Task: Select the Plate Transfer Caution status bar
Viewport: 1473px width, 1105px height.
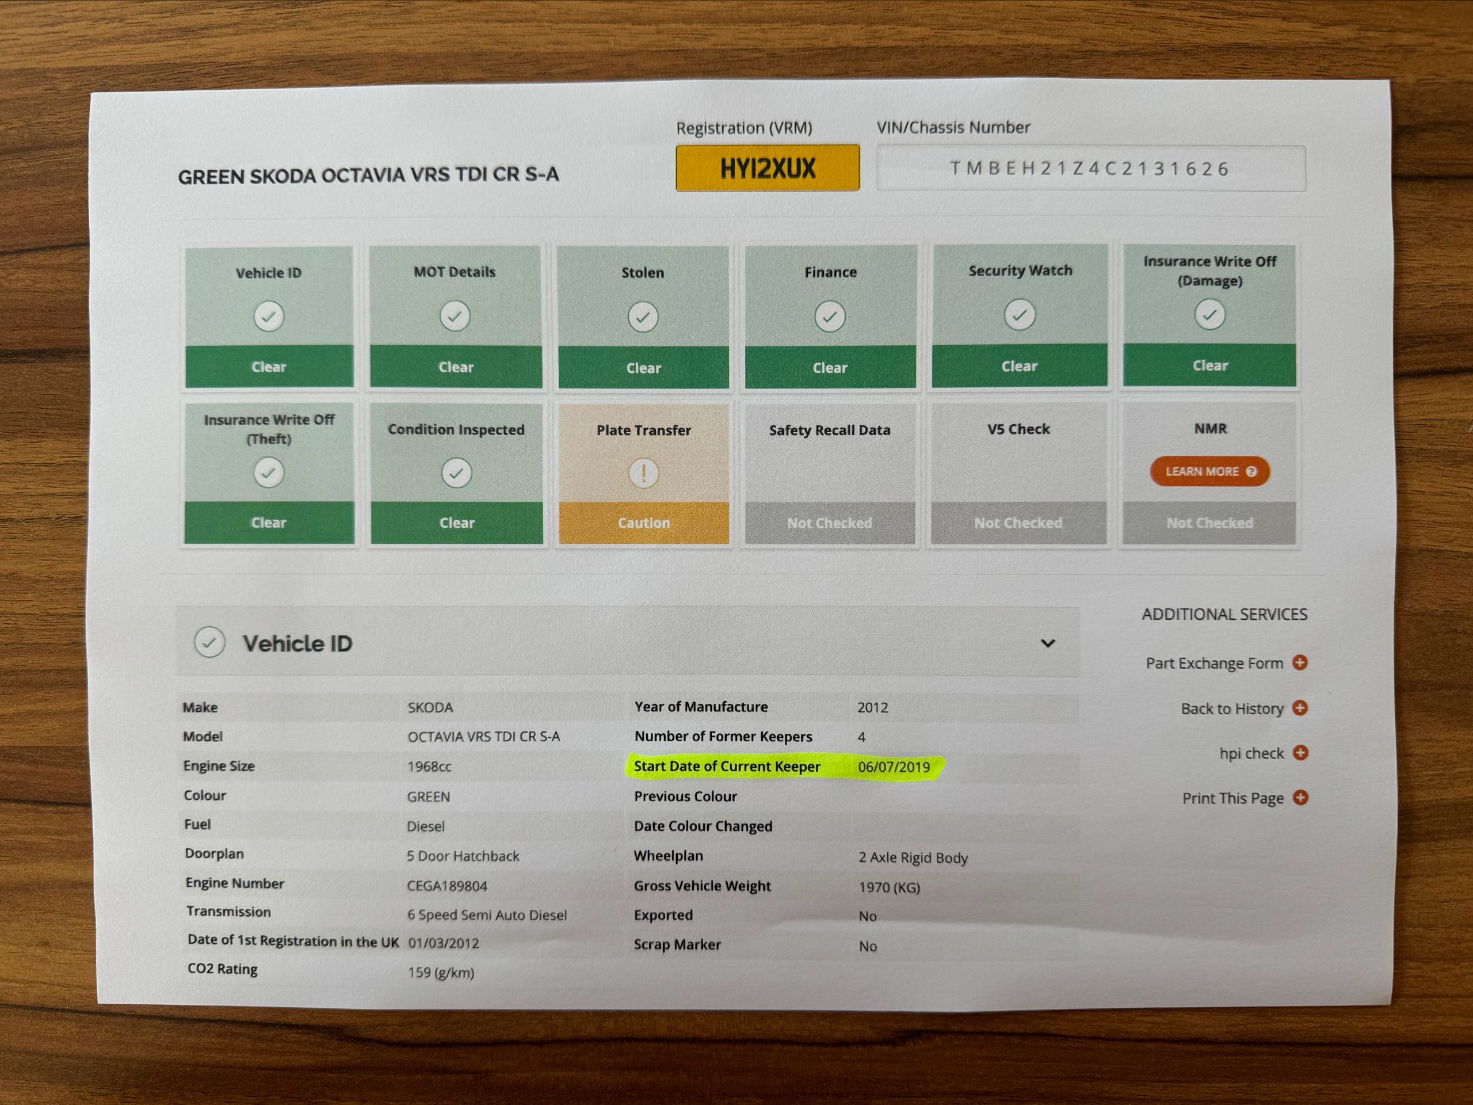Action: pos(643,523)
